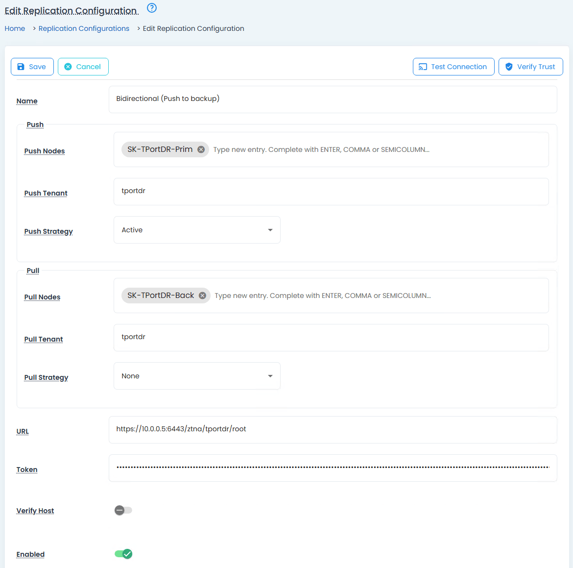573x568 pixels.
Task: Focus the URL input field
Action: point(333,430)
